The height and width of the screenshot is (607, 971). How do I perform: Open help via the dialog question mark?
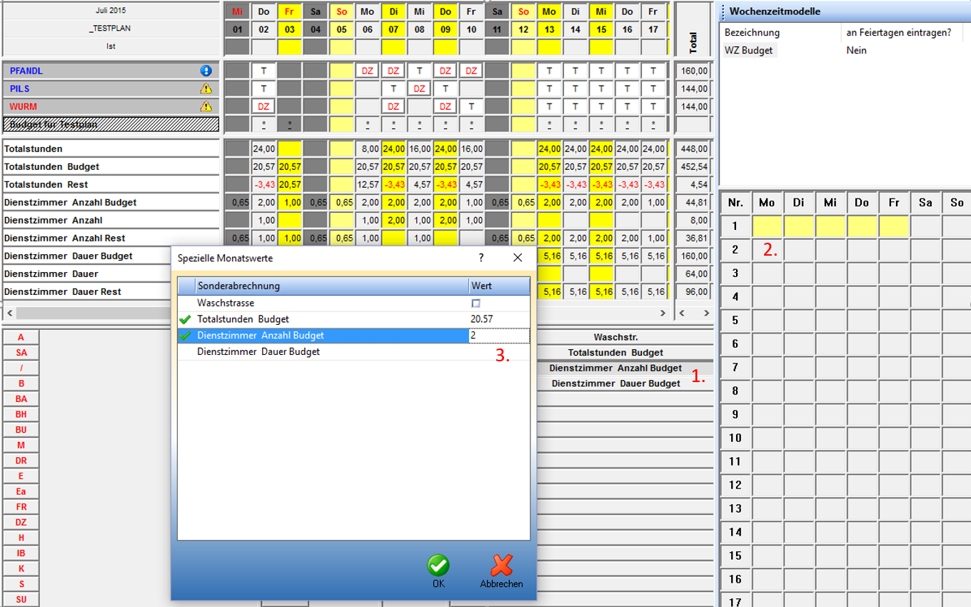[x=481, y=258]
